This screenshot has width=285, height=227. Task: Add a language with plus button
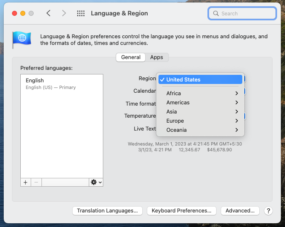tap(25, 182)
